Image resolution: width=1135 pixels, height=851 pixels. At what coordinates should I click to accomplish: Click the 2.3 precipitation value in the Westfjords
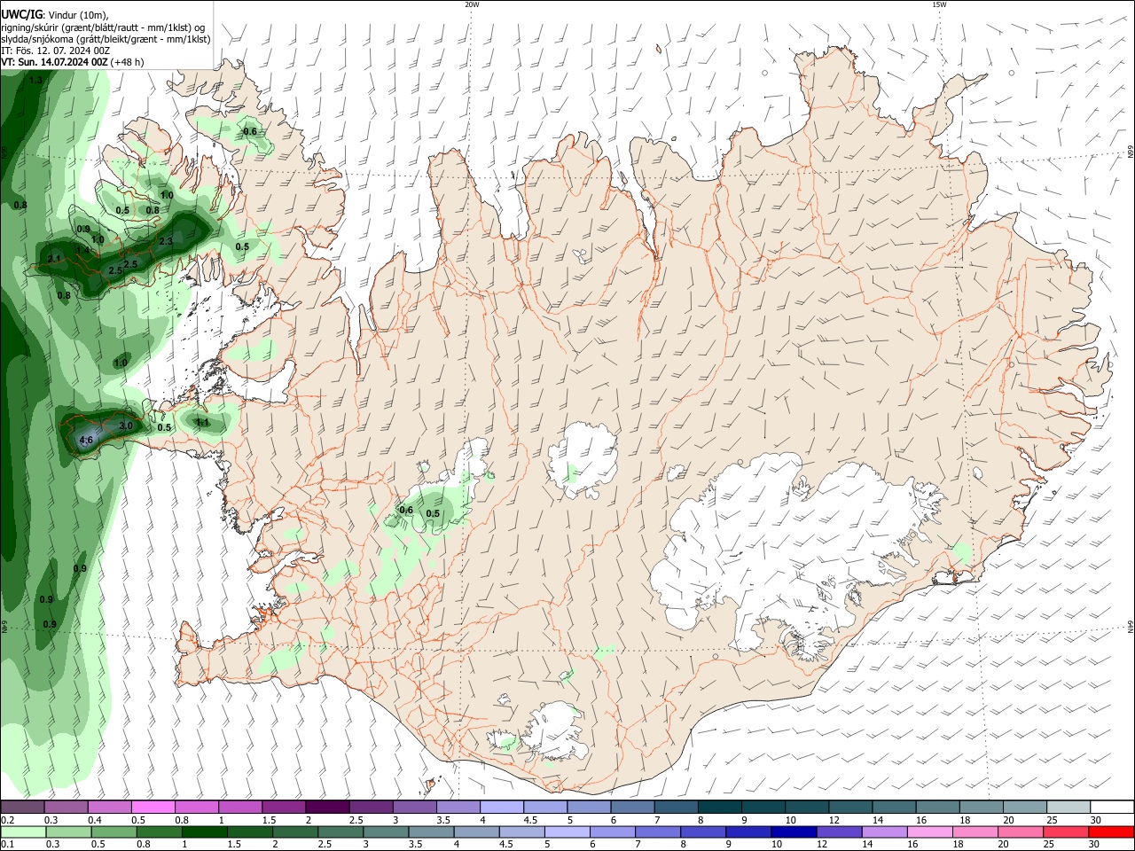pos(166,241)
